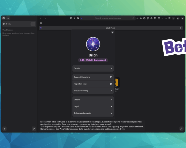Click the broom cleanup icon

[x=74, y=18]
